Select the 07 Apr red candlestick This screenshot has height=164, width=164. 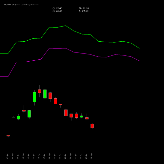coord(8,136)
